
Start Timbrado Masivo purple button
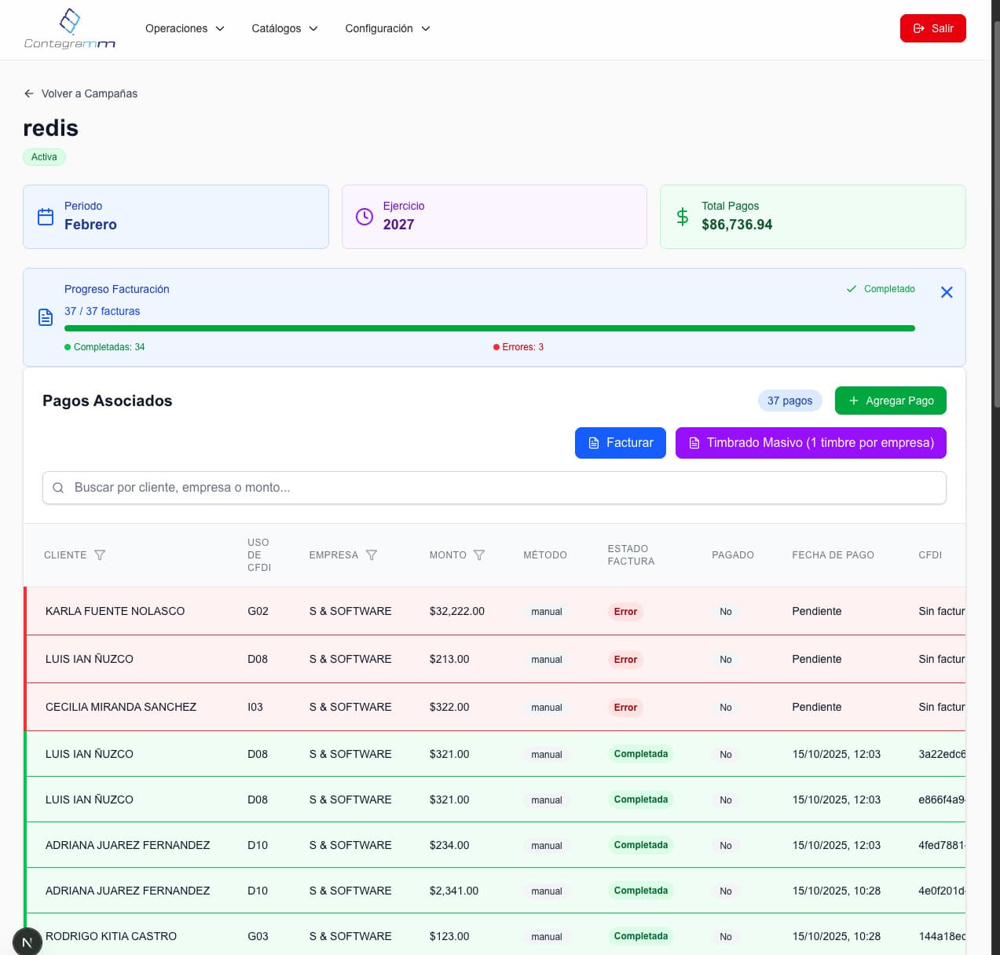[811, 443]
